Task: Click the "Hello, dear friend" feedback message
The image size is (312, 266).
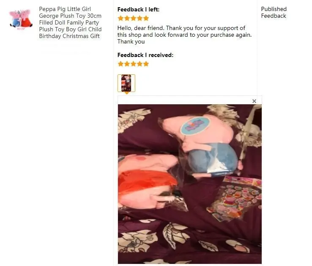Action: (x=184, y=35)
